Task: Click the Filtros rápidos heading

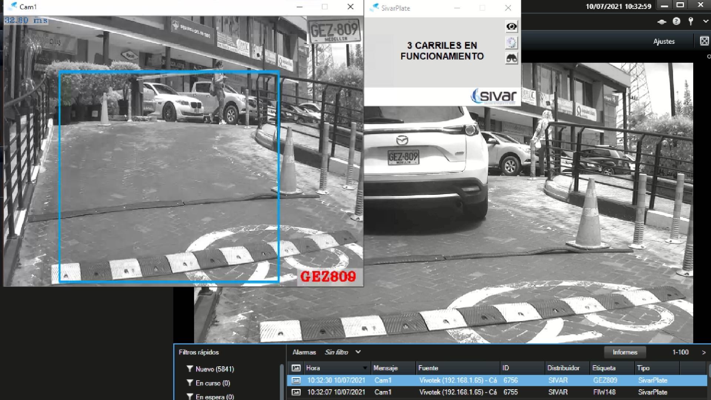Action: 199,352
